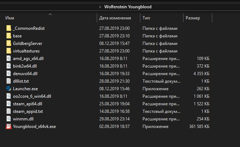Click Папка с файлами type in _CommonRedist row
The image size is (240, 147).
pyautogui.click(x=160, y=28)
